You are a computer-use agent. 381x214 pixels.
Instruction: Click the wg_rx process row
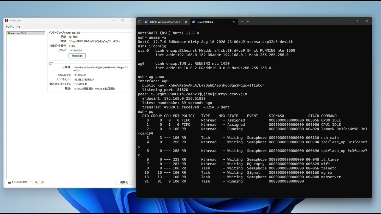[x=238, y=173]
